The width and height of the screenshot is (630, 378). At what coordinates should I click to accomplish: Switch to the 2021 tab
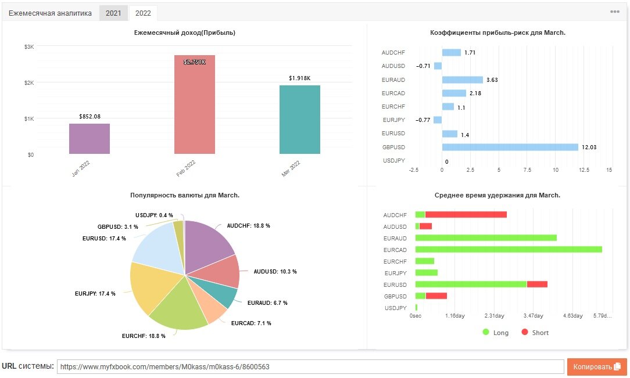click(113, 13)
